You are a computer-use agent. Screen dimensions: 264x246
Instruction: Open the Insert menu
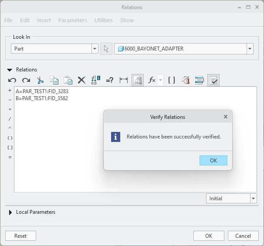(x=44, y=20)
